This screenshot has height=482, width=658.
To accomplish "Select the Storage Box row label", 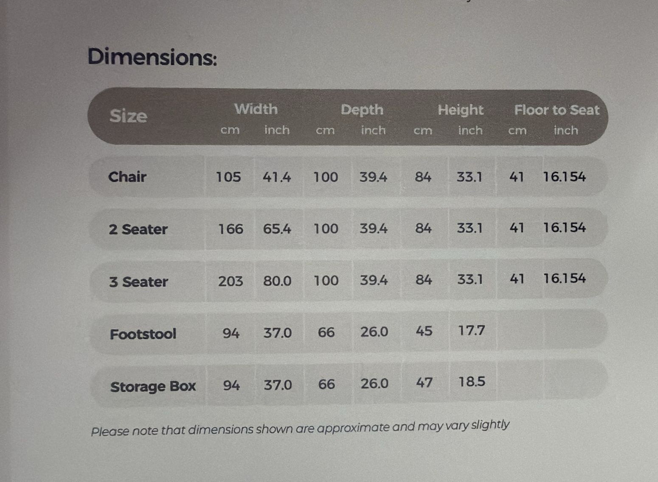I will (x=153, y=387).
